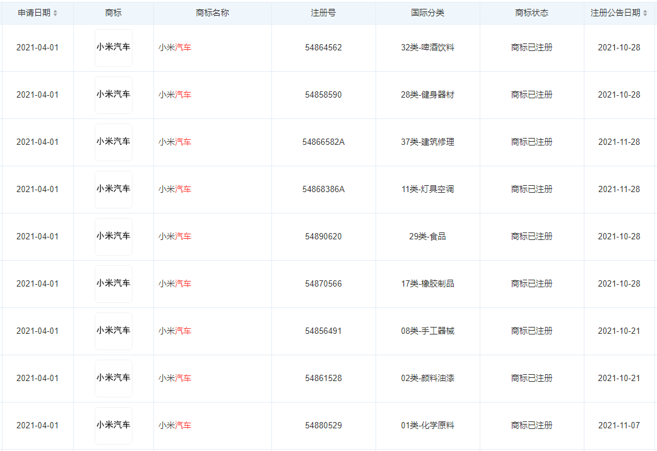Select registration number 54858590
Image resolution: width=657 pixels, height=451 pixels.
pyautogui.click(x=324, y=95)
